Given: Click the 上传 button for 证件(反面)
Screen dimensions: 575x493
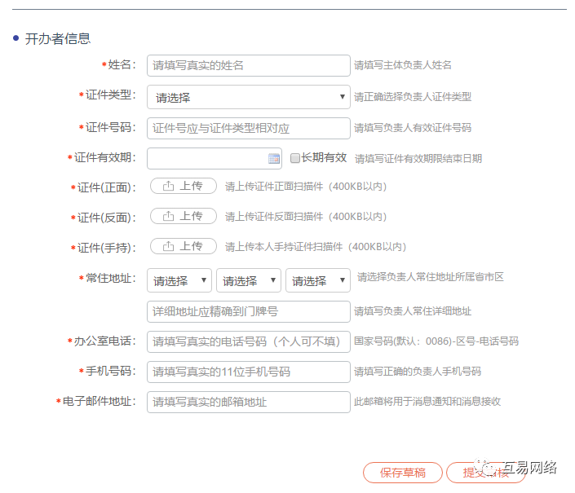Looking at the screenshot, I should pyautogui.click(x=184, y=216).
